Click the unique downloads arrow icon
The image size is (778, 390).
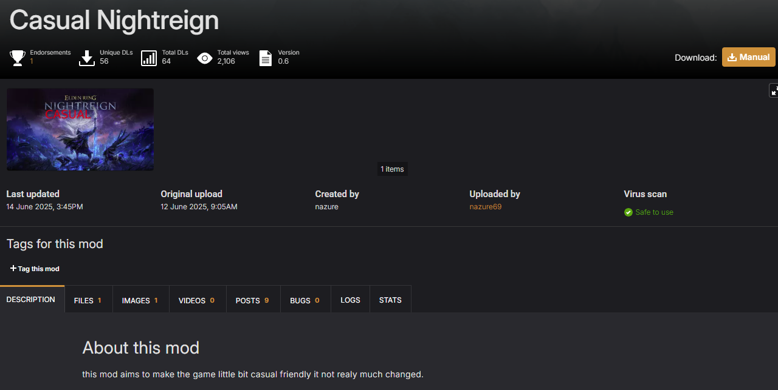click(87, 58)
